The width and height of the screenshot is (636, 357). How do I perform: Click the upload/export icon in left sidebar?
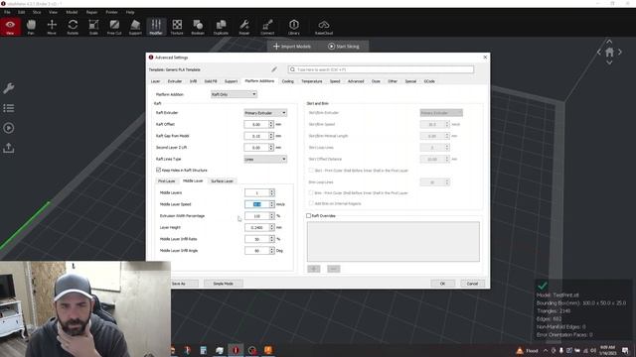click(x=9, y=148)
